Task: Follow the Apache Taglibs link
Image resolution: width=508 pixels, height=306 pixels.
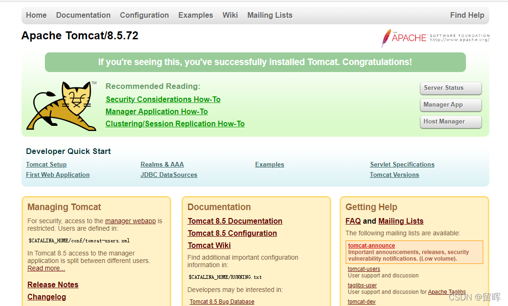Action: coord(447,292)
